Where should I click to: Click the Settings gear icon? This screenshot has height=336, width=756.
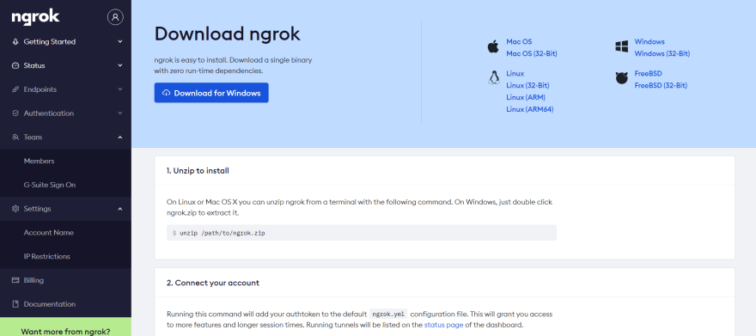pos(15,209)
